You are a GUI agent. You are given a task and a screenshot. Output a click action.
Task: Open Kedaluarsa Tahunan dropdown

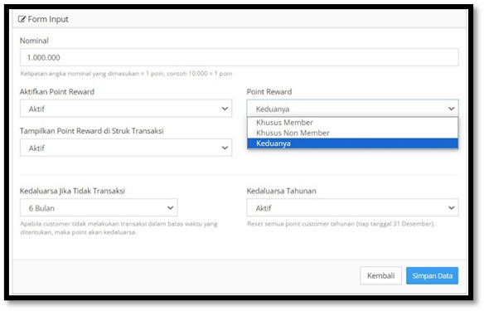pyautogui.click(x=352, y=207)
